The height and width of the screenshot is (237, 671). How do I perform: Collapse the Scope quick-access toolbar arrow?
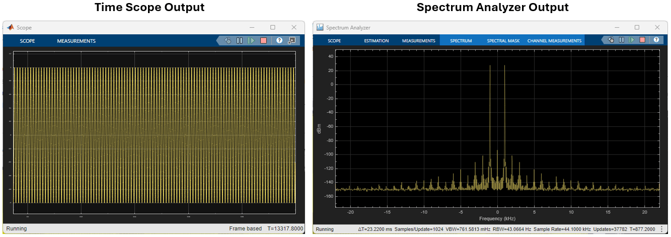[x=218, y=40]
